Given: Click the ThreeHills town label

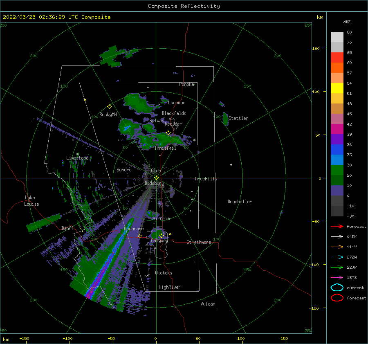Looking at the screenshot, I should pyautogui.click(x=205, y=179).
